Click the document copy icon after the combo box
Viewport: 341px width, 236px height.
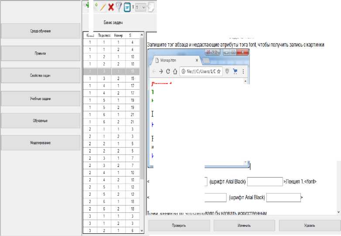coord(151,7)
